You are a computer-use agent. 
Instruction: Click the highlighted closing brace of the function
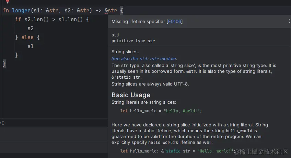pyautogui.click(x=4, y=64)
